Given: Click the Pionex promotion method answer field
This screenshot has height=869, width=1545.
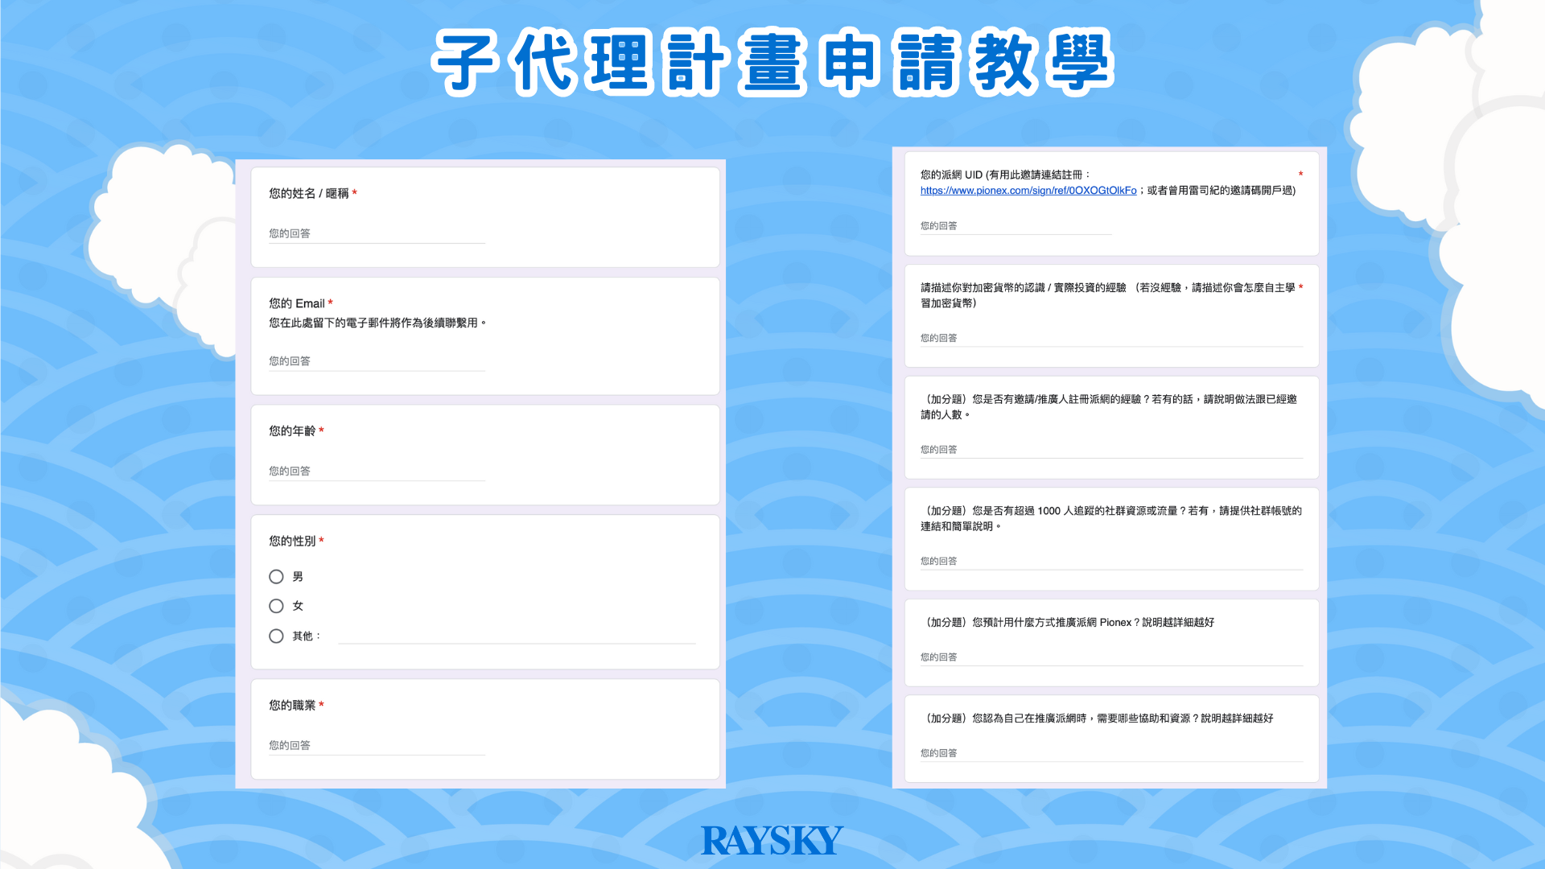Looking at the screenshot, I should [1111, 658].
